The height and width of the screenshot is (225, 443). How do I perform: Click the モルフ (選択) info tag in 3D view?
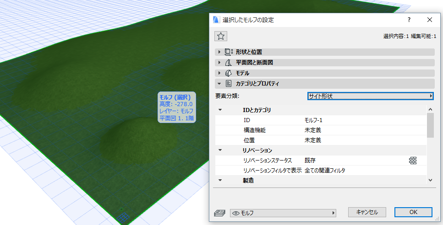point(176,107)
